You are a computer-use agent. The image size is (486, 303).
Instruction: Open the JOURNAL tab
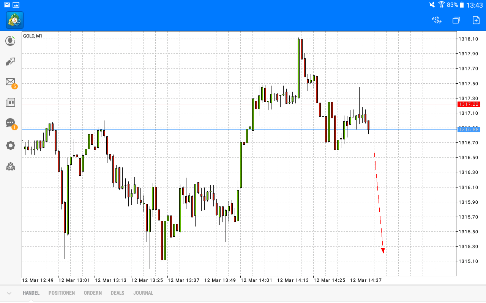[143, 293]
